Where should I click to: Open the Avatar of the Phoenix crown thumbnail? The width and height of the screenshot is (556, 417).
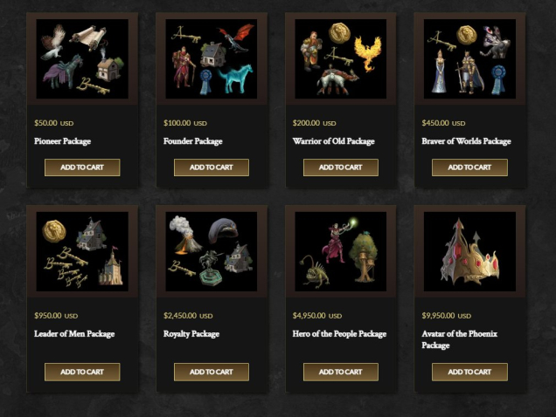469,252
